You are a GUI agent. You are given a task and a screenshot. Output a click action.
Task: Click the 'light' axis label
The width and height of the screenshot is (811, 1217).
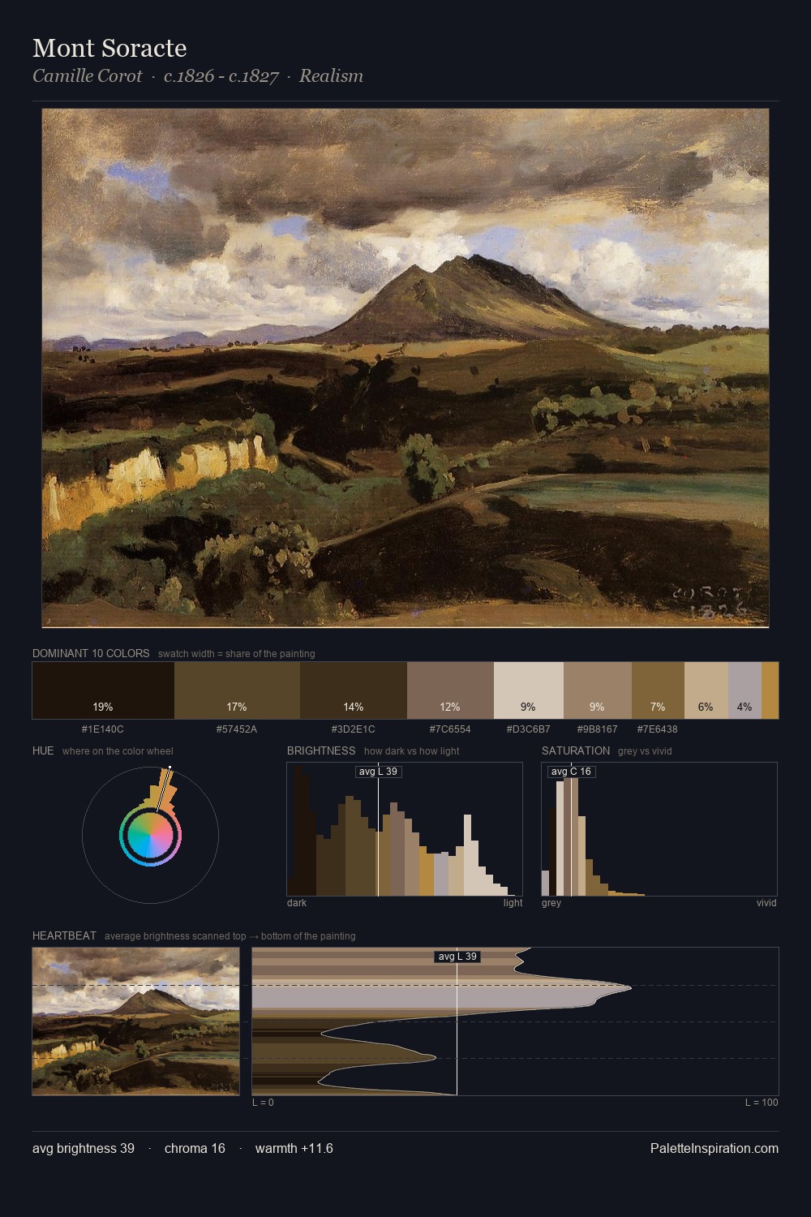pyautogui.click(x=513, y=902)
